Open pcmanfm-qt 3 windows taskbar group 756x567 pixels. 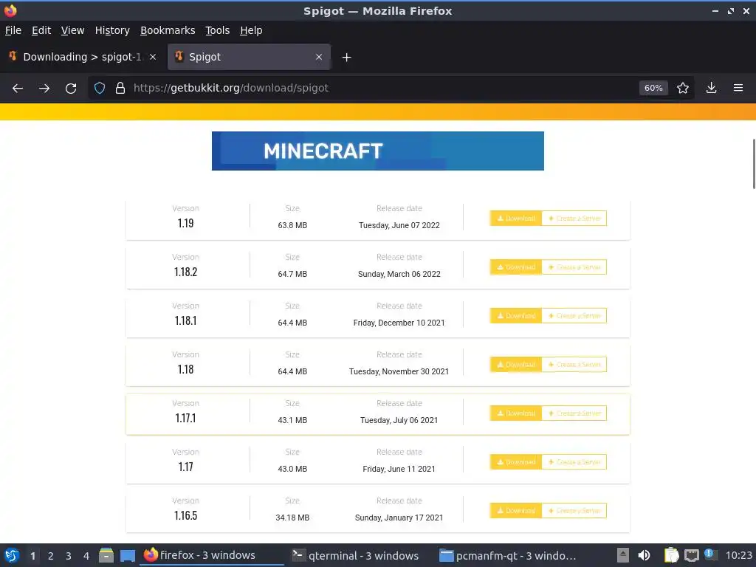click(x=507, y=555)
